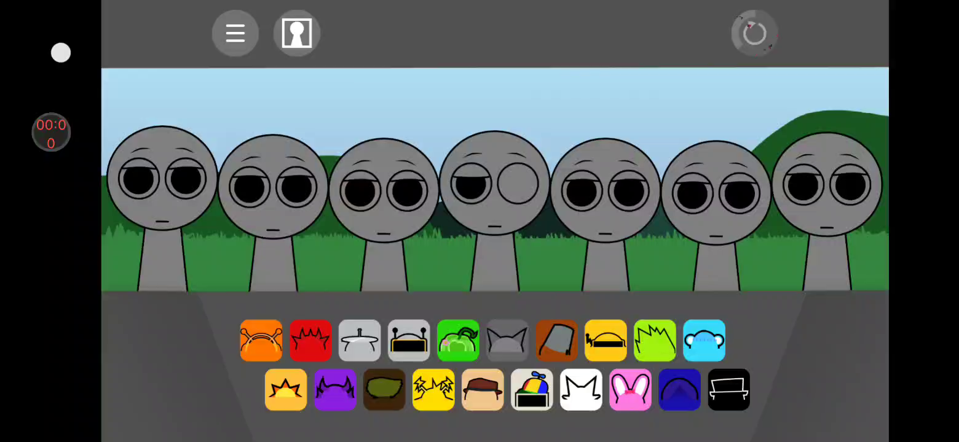Tap the second gray character from the left
The width and height of the screenshot is (959, 442).
coord(273,213)
